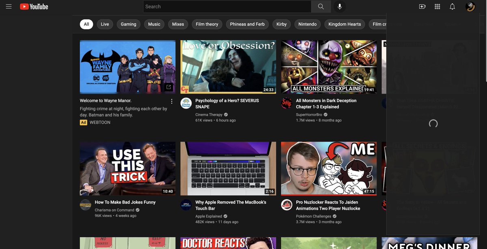Open title 'Welcome to Wayne Manor.'
The height and width of the screenshot is (249, 487).
(x=106, y=100)
